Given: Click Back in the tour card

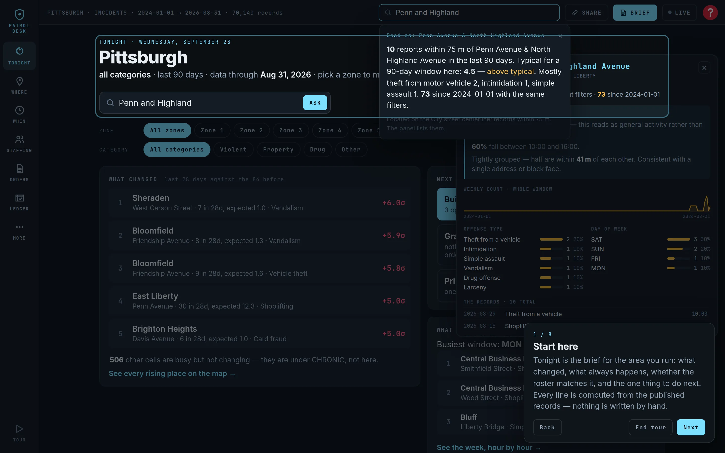Looking at the screenshot, I should click(x=547, y=427).
